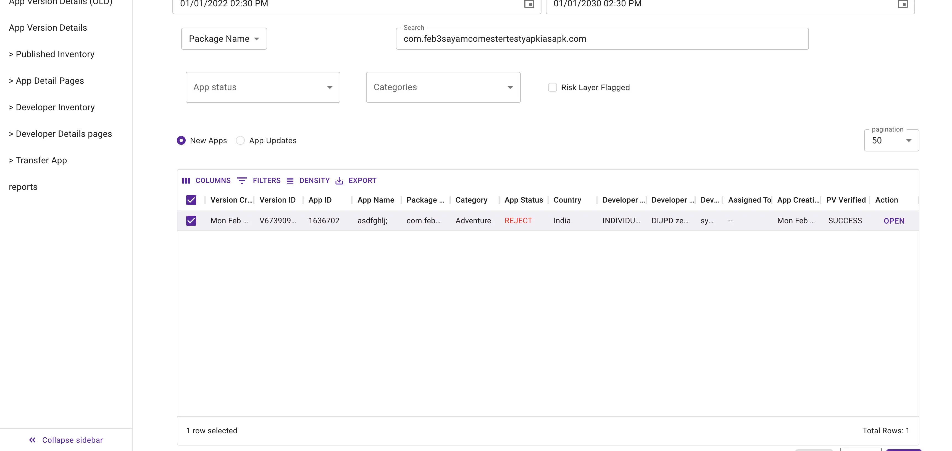Click the Export download icon
Screen dimensions: 952x451
(x=339, y=181)
